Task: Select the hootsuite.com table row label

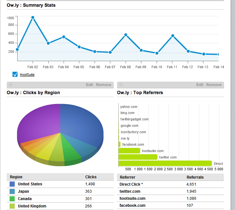Action: [132, 198]
